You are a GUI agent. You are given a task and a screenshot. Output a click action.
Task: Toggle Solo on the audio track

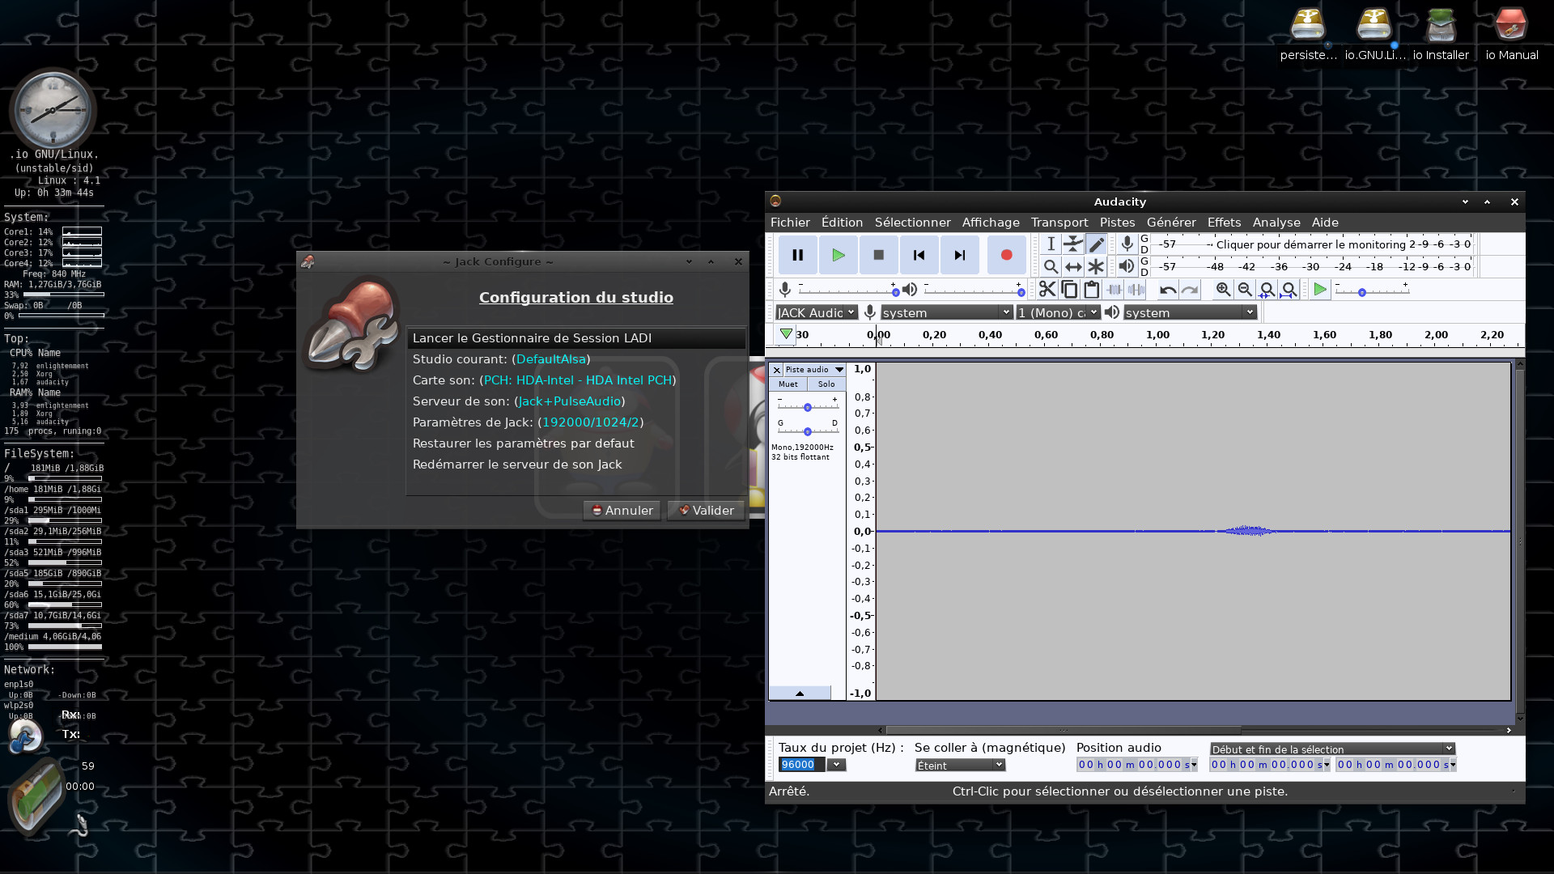tap(826, 384)
